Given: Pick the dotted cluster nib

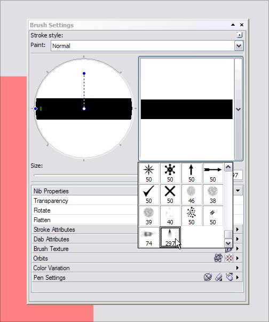Looking at the screenshot, I should click(x=192, y=216).
